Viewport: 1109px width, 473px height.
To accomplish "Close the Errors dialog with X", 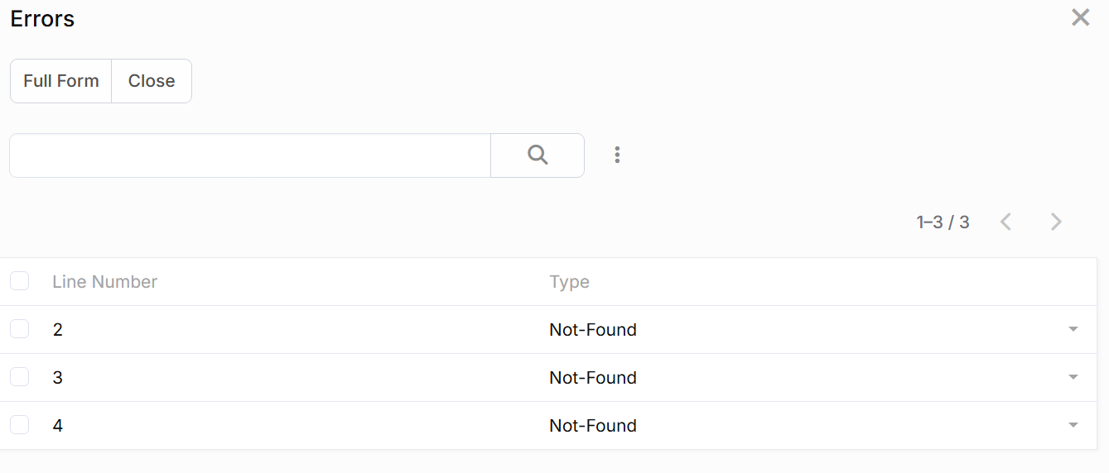I will tap(1080, 18).
